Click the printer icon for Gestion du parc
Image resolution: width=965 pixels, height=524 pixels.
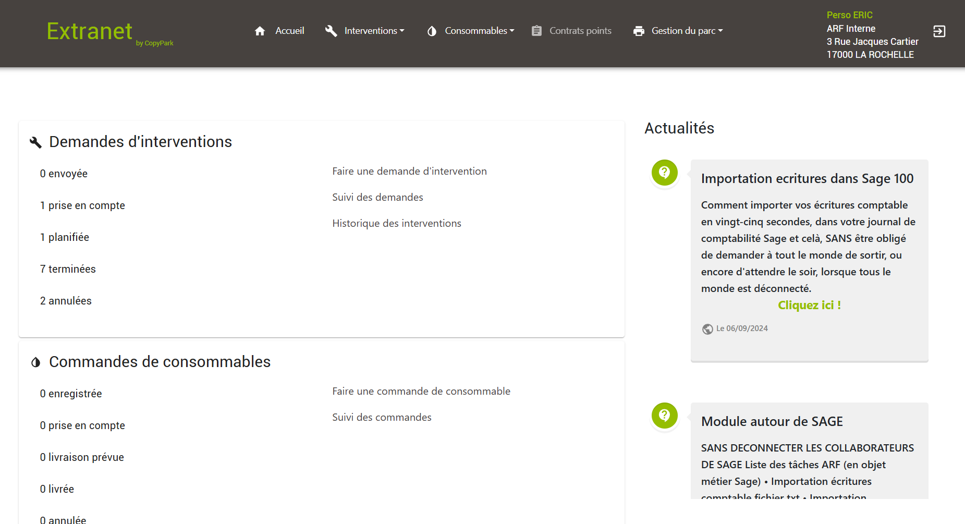(639, 31)
